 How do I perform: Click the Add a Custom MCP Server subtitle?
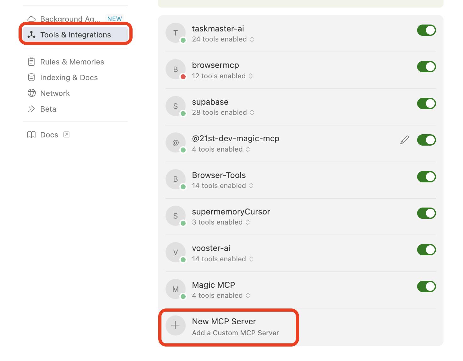coord(235,333)
